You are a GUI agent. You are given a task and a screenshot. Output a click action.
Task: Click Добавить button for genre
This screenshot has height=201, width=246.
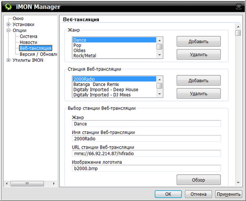[x=198, y=41]
